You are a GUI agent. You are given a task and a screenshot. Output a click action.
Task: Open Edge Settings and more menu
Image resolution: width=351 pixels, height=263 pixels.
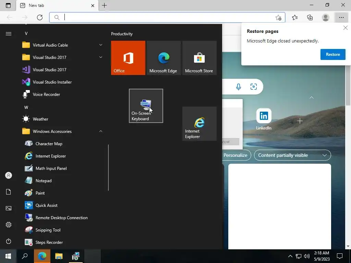[341, 17]
